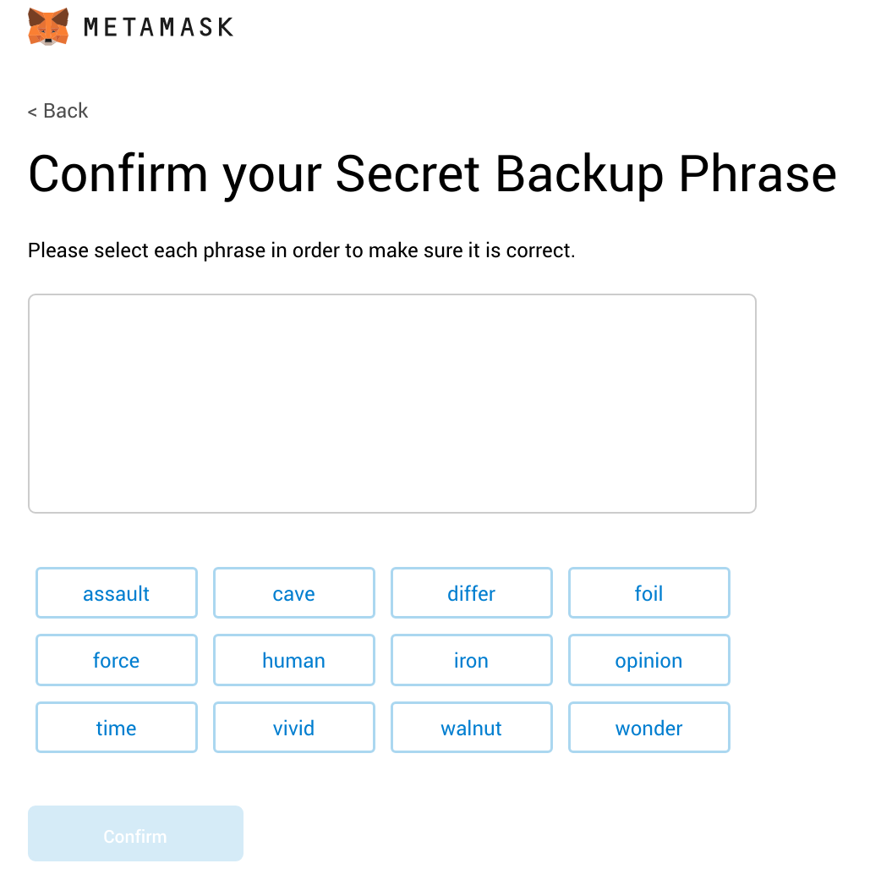Select the word "assault"
This screenshot has height=880, width=870.
point(117,593)
